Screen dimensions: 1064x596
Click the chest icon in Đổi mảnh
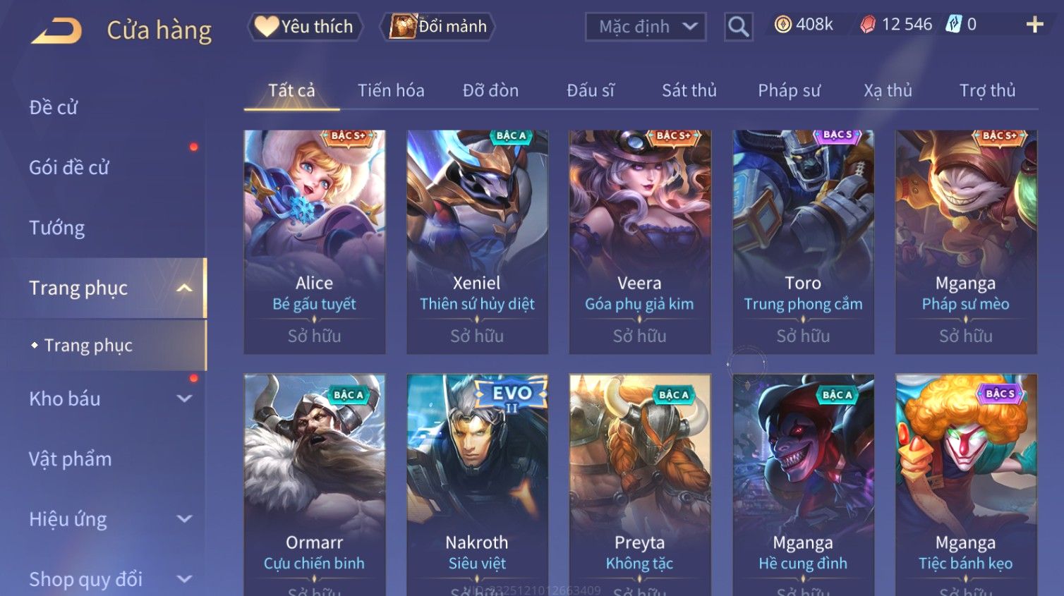coord(403,26)
